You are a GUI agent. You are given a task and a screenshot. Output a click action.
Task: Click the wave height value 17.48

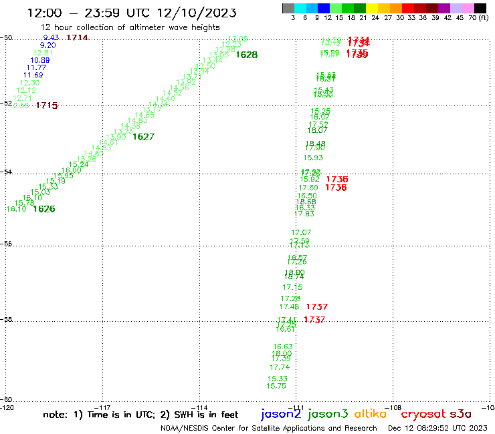click(x=289, y=306)
